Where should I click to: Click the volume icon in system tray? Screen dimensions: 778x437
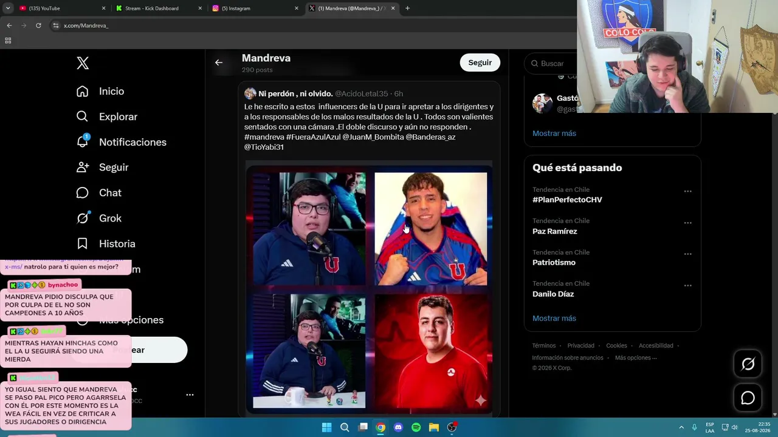[x=734, y=427]
